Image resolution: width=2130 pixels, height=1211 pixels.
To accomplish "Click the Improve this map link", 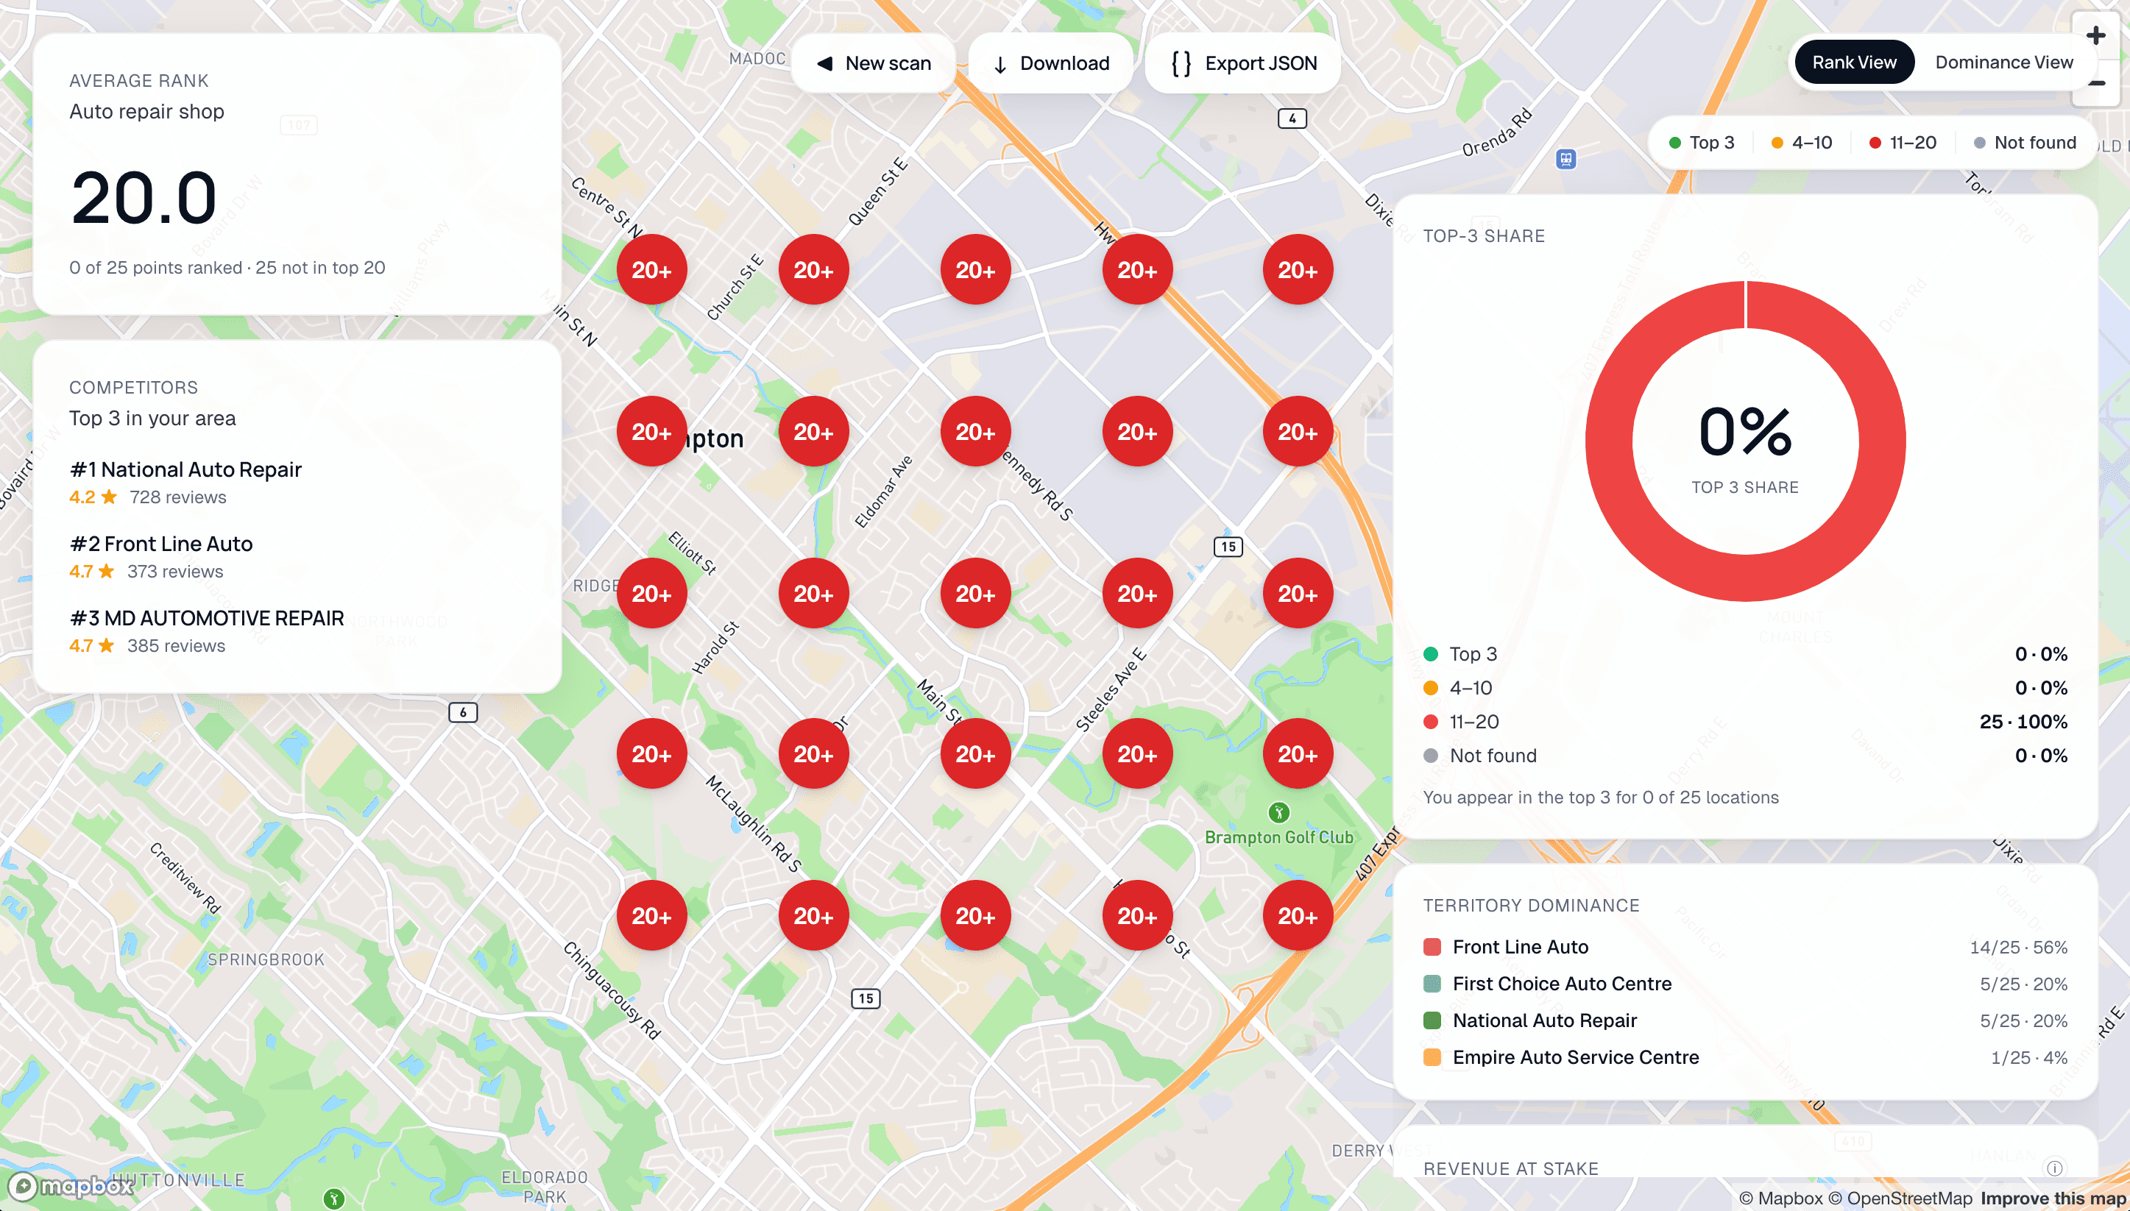I will (x=2053, y=1198).
